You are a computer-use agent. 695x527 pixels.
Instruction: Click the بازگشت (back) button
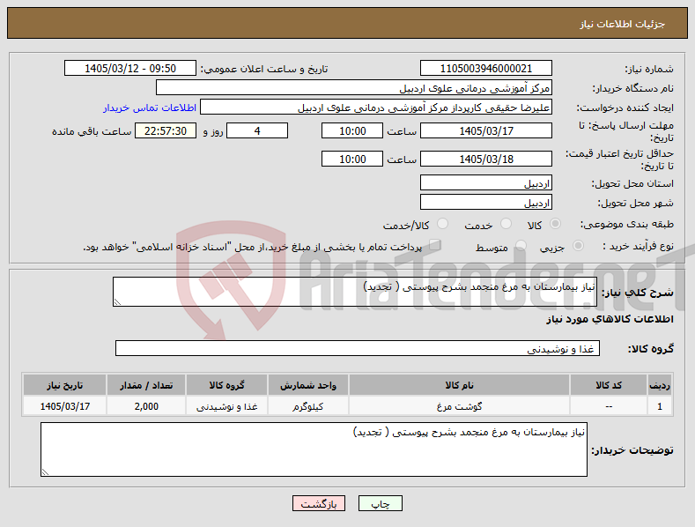tap(319, 503)
